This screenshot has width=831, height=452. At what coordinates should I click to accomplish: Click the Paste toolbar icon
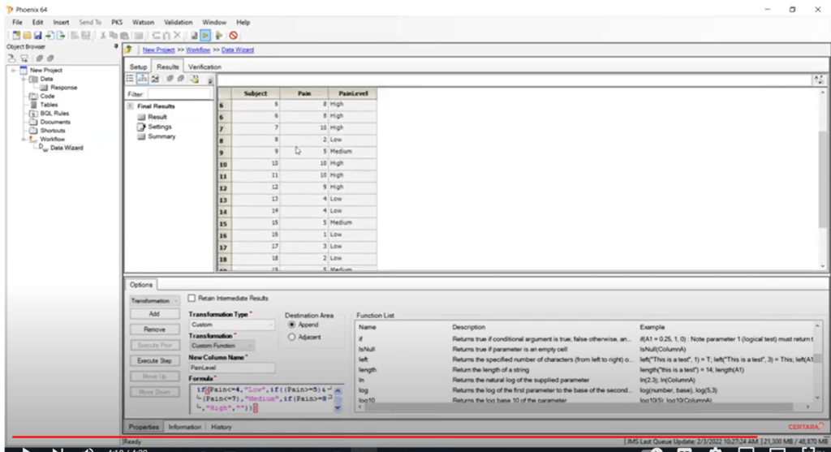point(124,36)
